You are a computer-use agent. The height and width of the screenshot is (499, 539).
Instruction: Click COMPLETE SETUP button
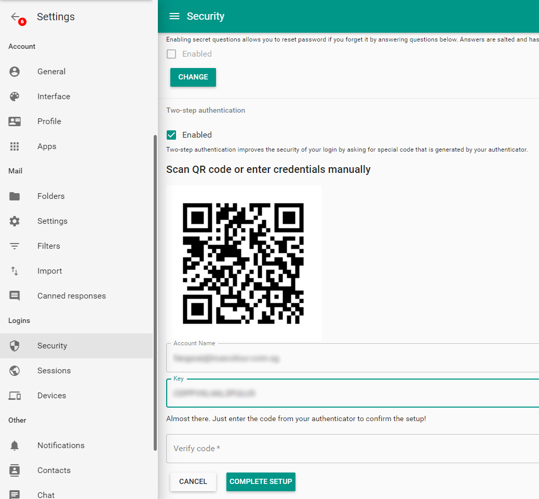pyautogui.click(x=261, y=481)
